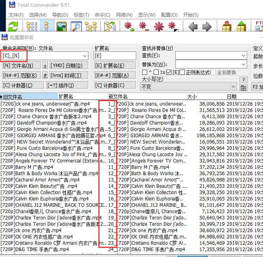Select row [720P]ck one 内衣广告.mp4
Image resolution: width=263 pixels, height=257 pixels.
point(131,231)
